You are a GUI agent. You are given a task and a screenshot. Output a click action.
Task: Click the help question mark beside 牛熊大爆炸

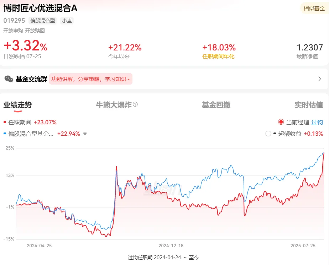pyautogui.click(x=135, y=104)
